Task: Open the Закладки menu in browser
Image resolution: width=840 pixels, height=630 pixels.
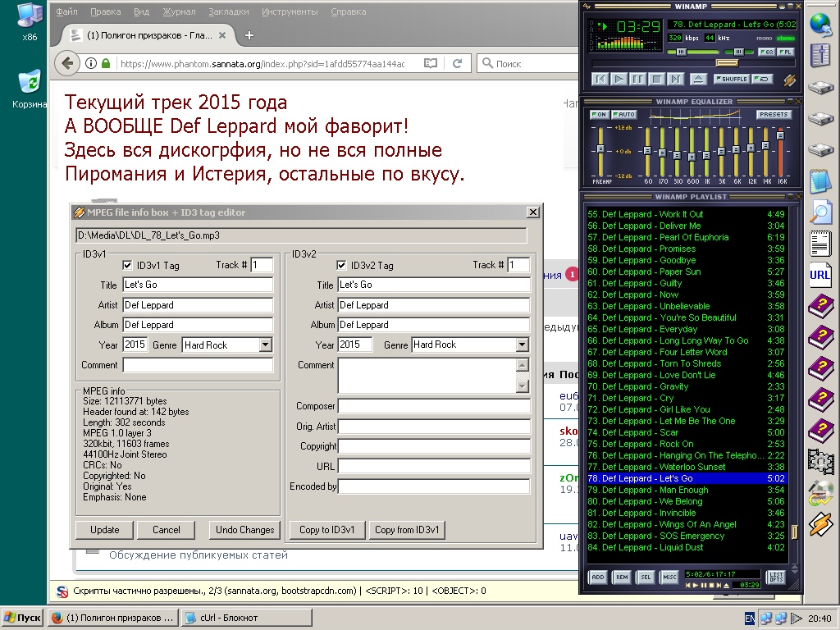Action: (229, 11)
